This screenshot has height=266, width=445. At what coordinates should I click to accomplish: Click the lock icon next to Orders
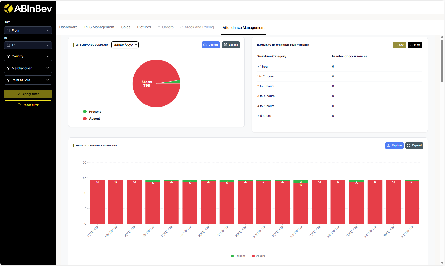(x=159, y=27)
